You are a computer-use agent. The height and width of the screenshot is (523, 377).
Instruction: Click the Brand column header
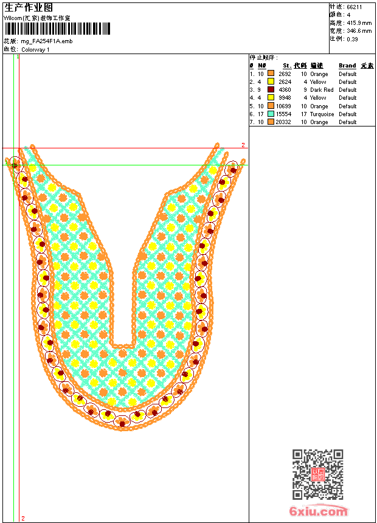(x=347, y=66)
